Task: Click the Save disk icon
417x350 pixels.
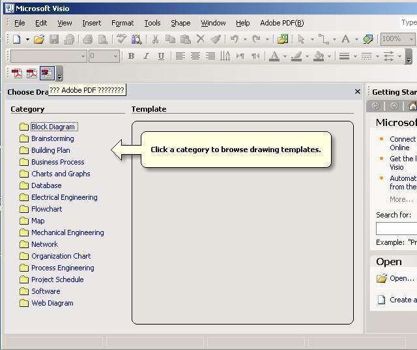Action: 54,39
